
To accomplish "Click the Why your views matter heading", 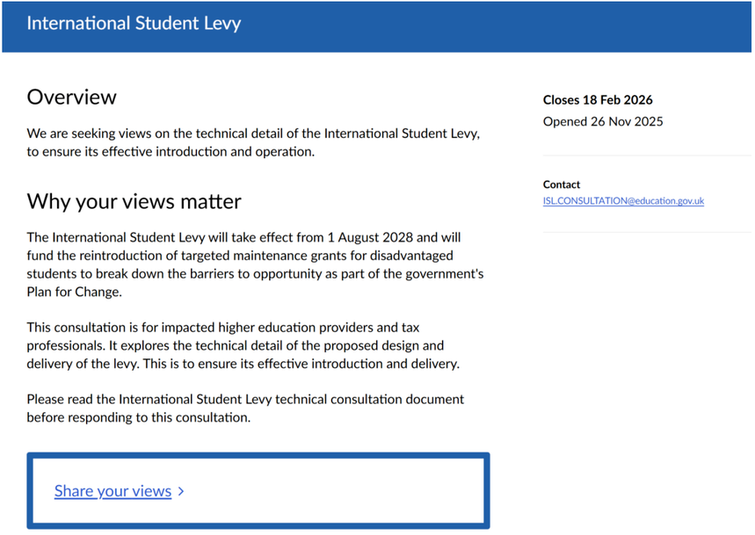I will (134, 201).
